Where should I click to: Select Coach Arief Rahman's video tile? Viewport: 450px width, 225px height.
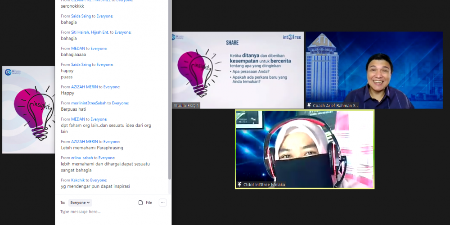[x=374, y=70]
